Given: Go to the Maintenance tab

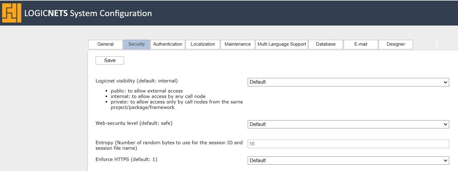Looking at the screenshot, I should click(238, 44).
